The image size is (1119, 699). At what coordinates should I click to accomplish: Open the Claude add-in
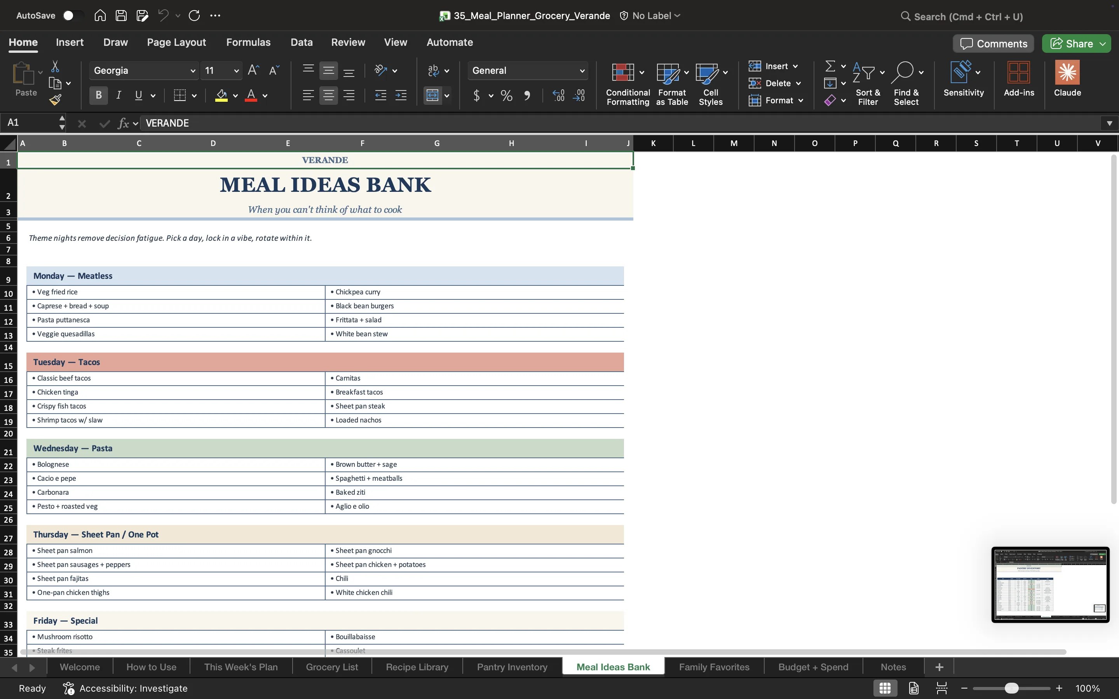tap(1067, 78)
